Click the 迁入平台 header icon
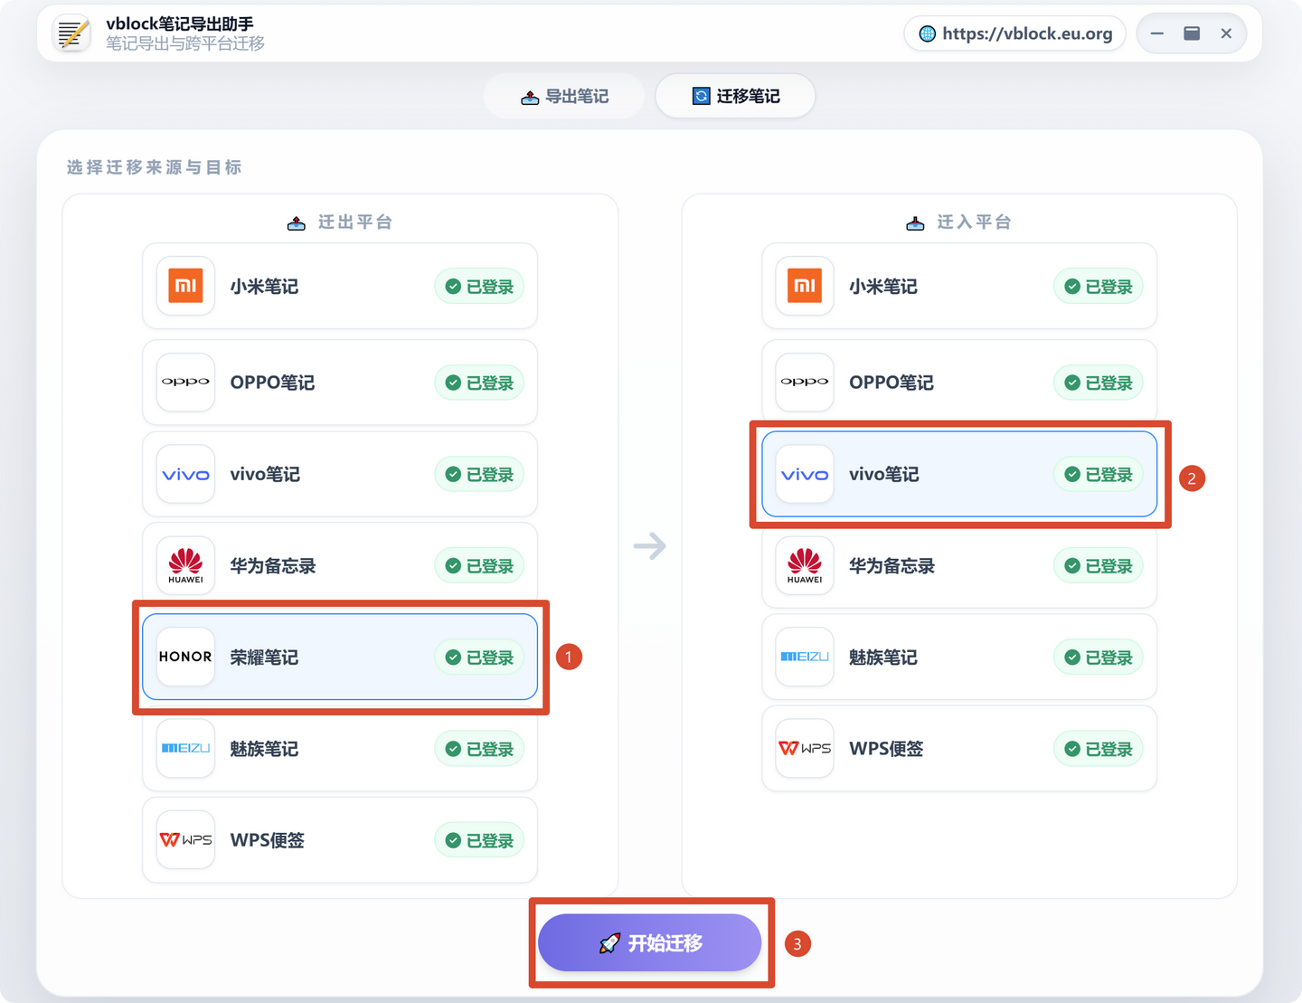Image resolution: width=1302 pixels, height=1003 pixels. coord(915,222)
